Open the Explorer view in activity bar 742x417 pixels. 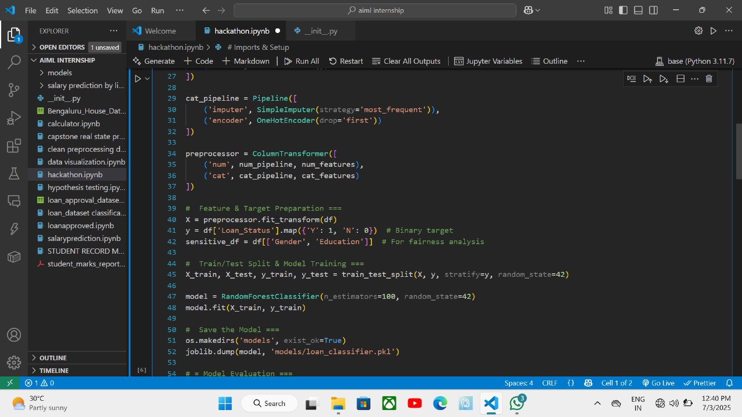pos(14,35)
